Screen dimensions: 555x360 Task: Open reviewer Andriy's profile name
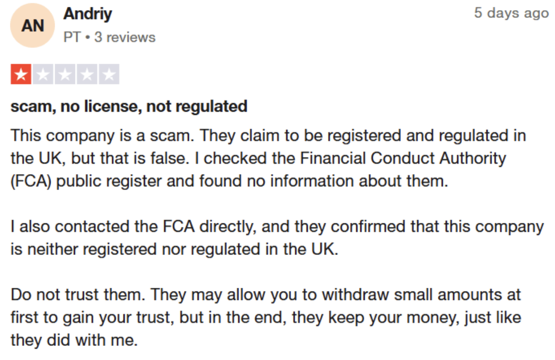88,14
